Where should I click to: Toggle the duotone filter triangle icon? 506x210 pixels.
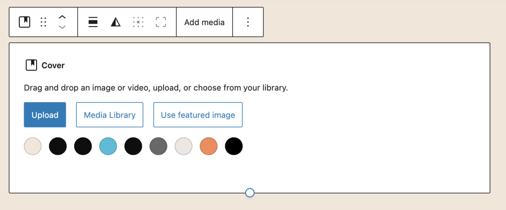pos(116,22)
